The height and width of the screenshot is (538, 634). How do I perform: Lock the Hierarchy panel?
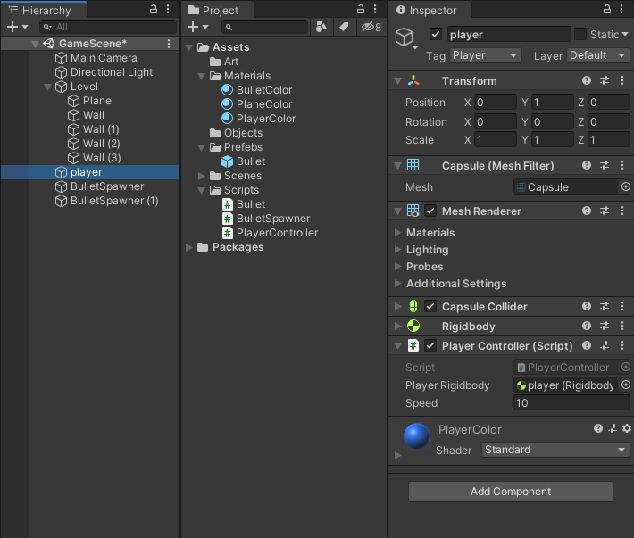coord(154,9)
